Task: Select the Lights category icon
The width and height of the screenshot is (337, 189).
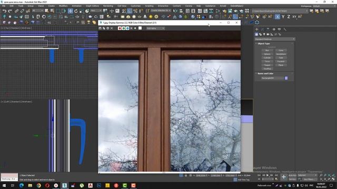Action: tap(264, 34)
